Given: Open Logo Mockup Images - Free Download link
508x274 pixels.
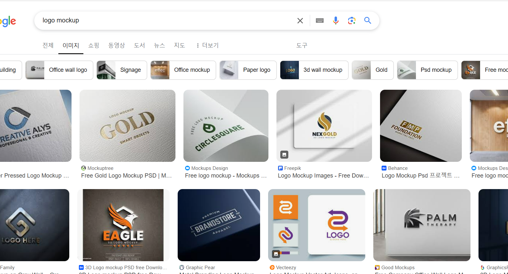Looking at the screenshot, I should [x=323, y=176].
